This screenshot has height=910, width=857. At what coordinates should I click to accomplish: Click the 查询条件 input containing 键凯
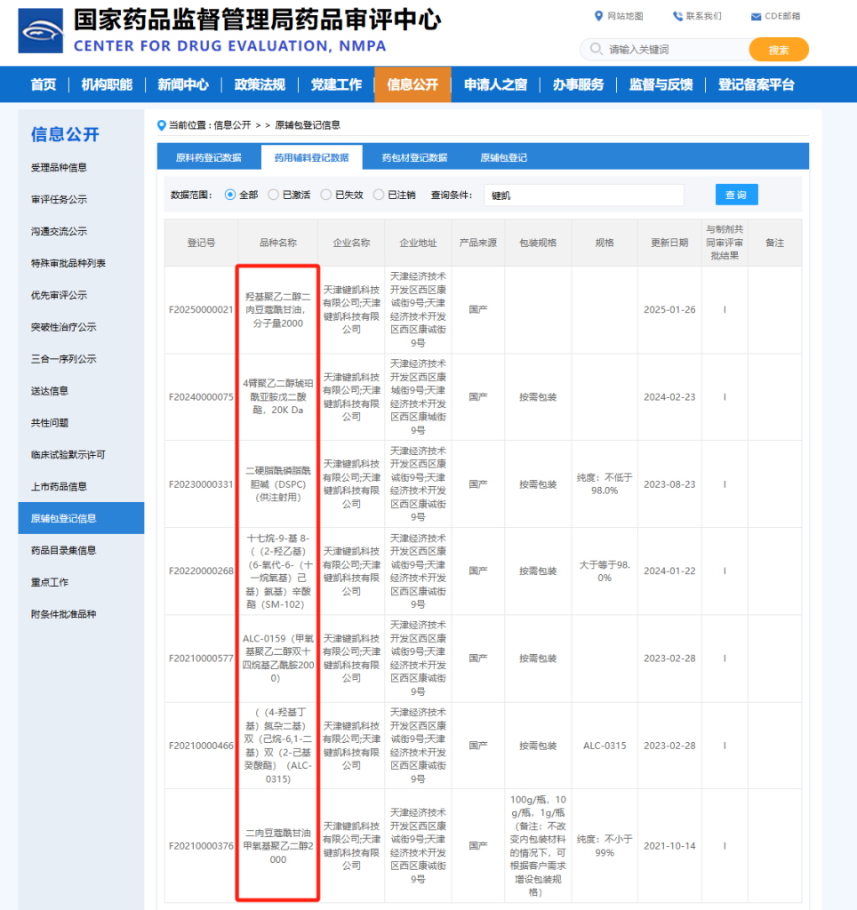coord(583,195)
